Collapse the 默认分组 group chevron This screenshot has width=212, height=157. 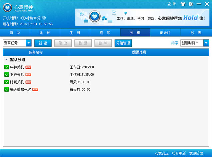(x=6, y=59)
